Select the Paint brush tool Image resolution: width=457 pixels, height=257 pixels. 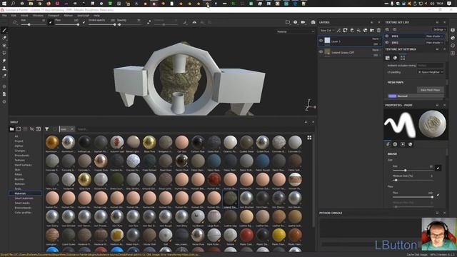tap(4, 30)
